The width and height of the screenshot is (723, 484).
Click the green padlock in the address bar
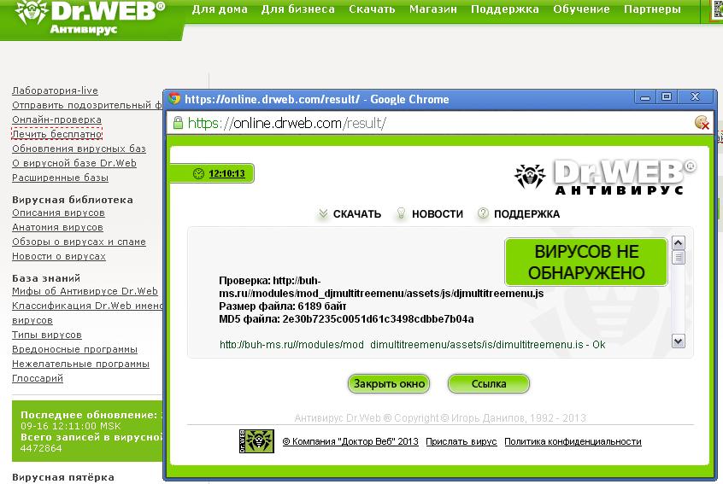(178, 123)
